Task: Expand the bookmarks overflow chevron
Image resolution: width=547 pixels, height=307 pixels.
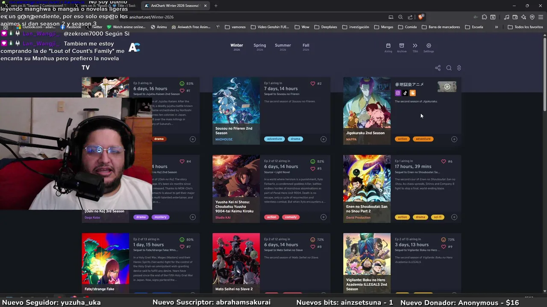Action: coord(496,27)
